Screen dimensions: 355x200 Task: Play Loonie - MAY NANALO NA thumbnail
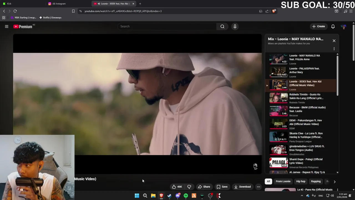click(278, 59)
